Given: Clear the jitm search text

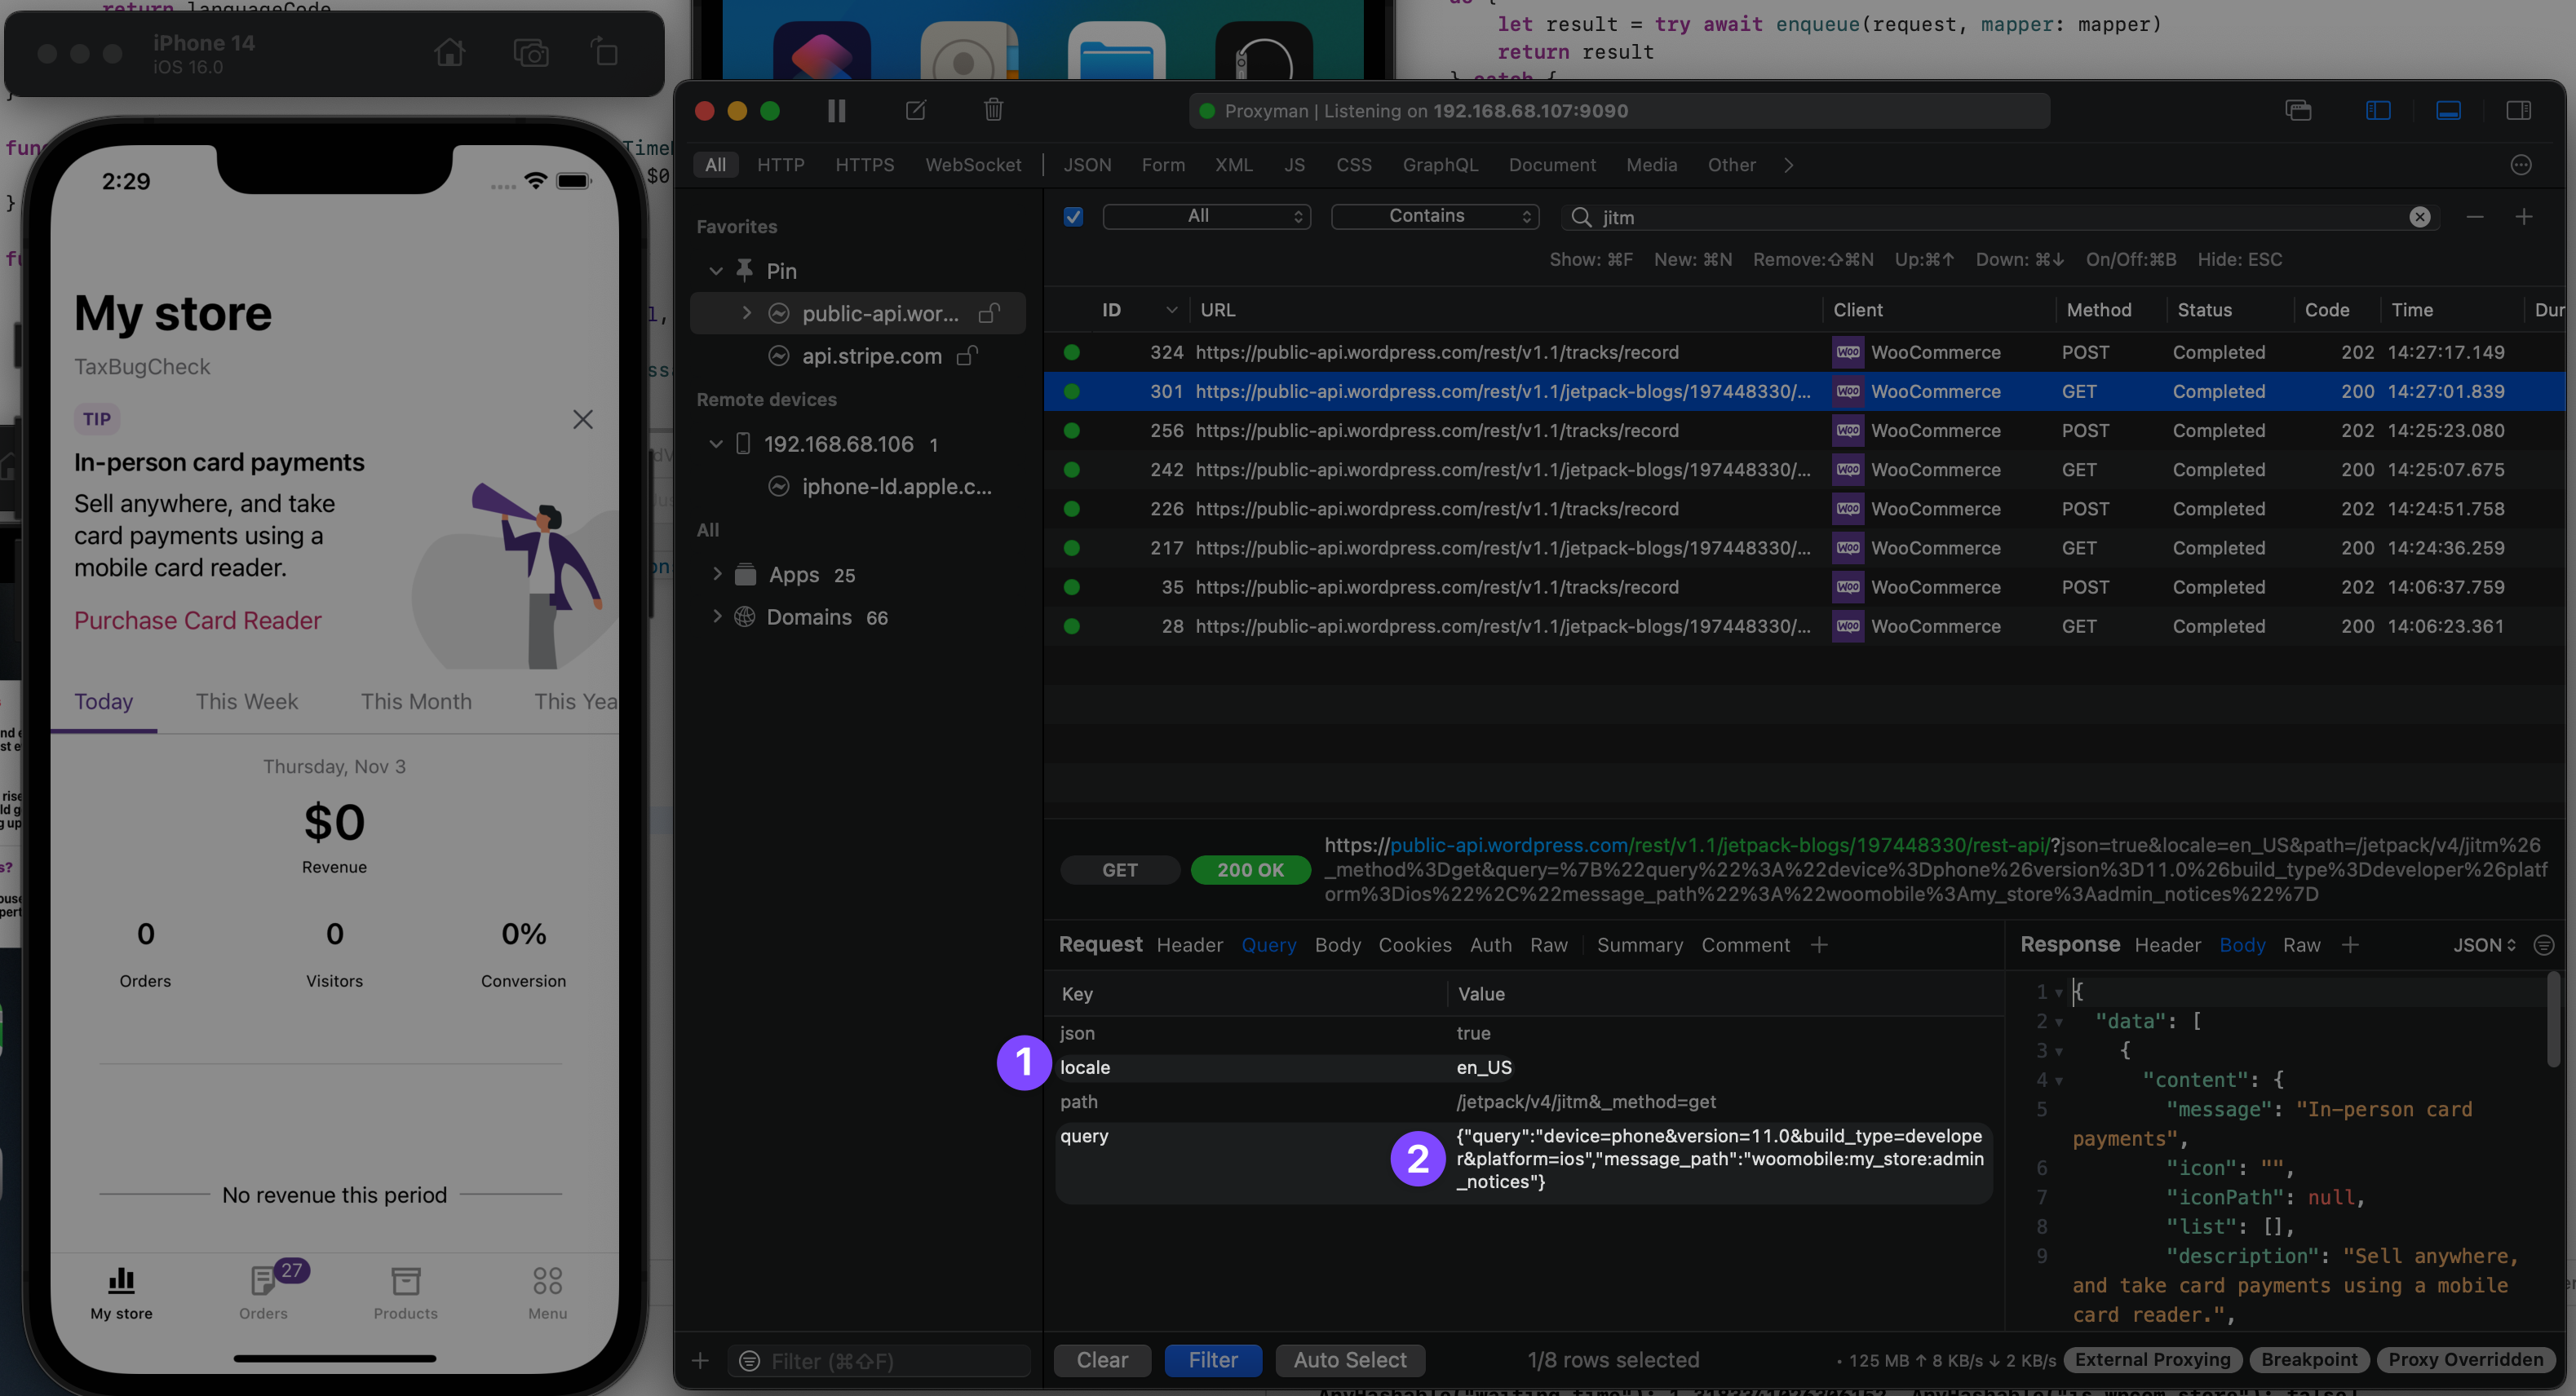Looking at the screenshot, I should 2419,217.
